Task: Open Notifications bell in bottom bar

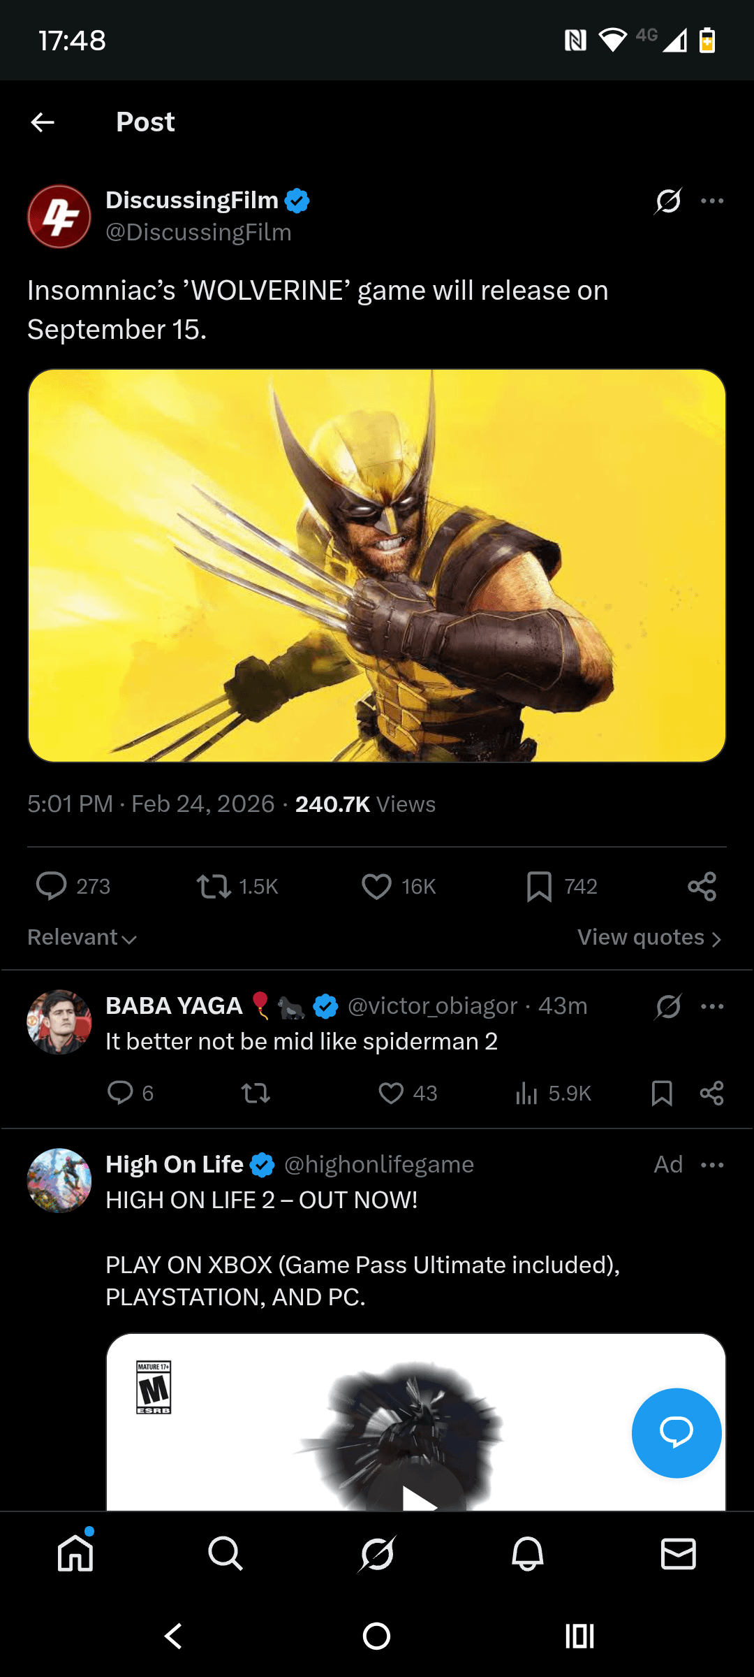Action: pos(528,1554)
